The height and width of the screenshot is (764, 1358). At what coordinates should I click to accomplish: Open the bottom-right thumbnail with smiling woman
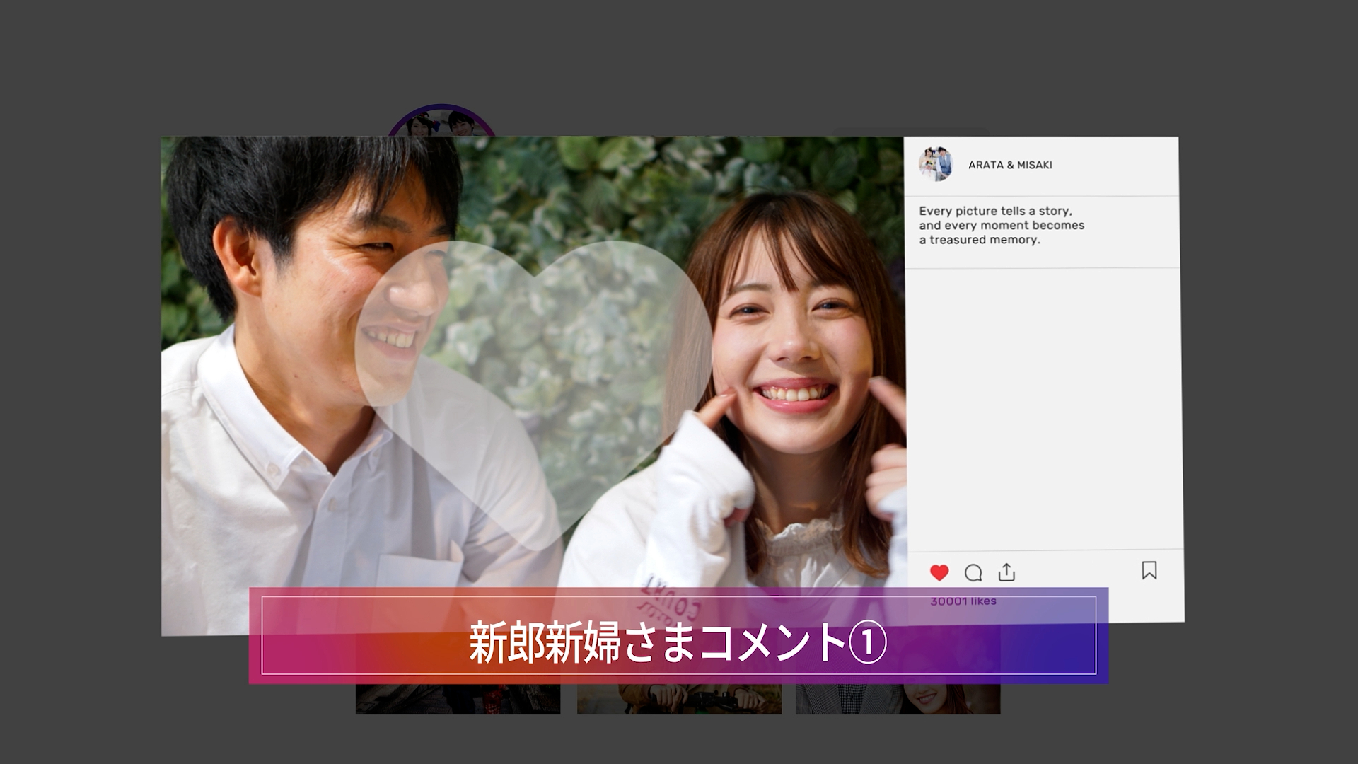click(898, 699)
